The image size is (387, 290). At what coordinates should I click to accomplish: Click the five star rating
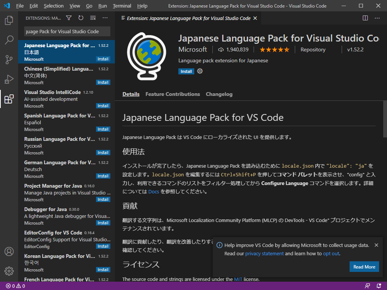click(274, 50)
